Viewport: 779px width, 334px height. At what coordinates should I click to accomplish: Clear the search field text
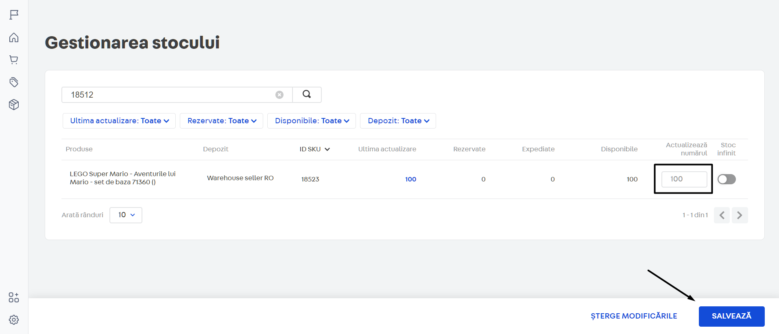279,95
